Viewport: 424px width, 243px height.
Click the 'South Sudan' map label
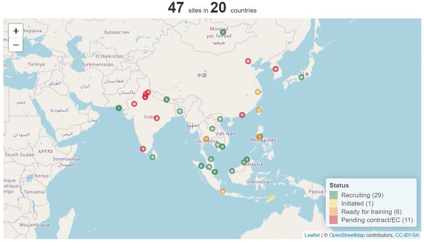tap(19, 155)
